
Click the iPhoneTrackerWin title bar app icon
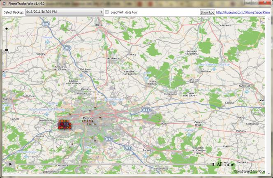coord(4,3)
